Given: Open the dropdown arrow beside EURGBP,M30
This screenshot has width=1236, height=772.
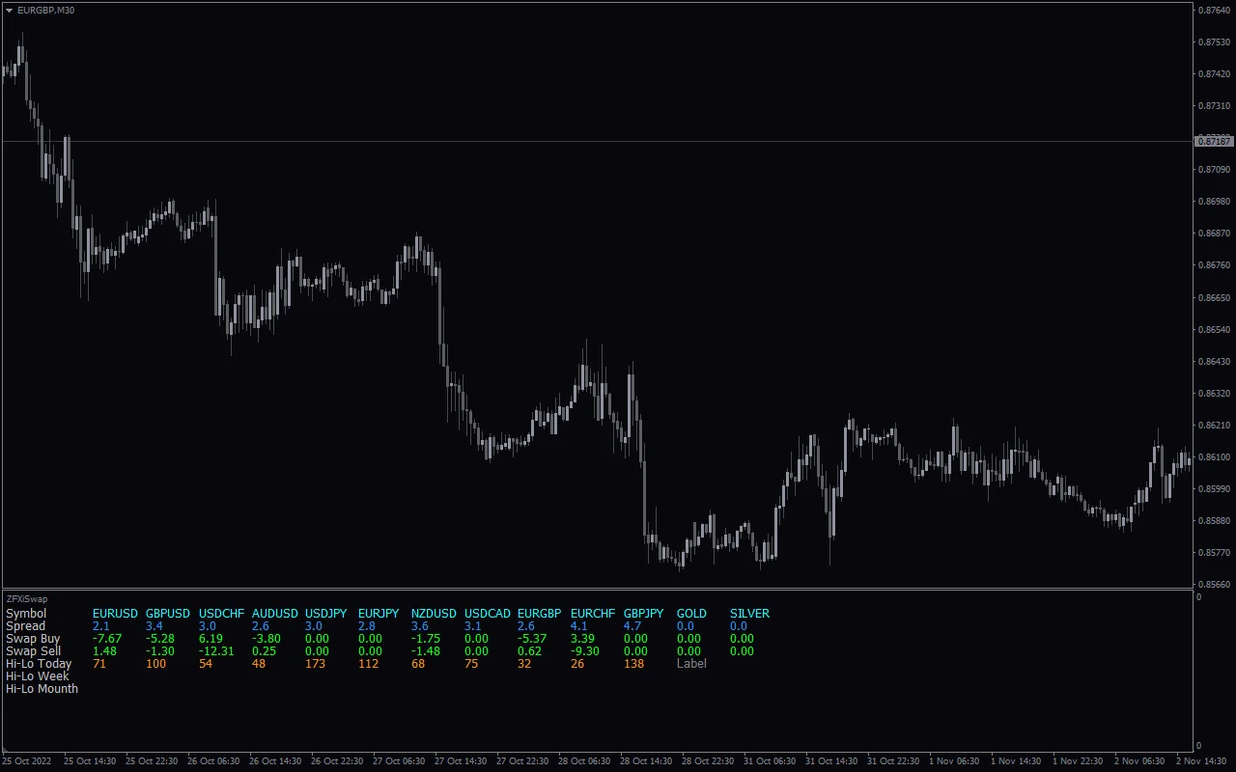Looking at the screenshot, I should tap(10, 10).
